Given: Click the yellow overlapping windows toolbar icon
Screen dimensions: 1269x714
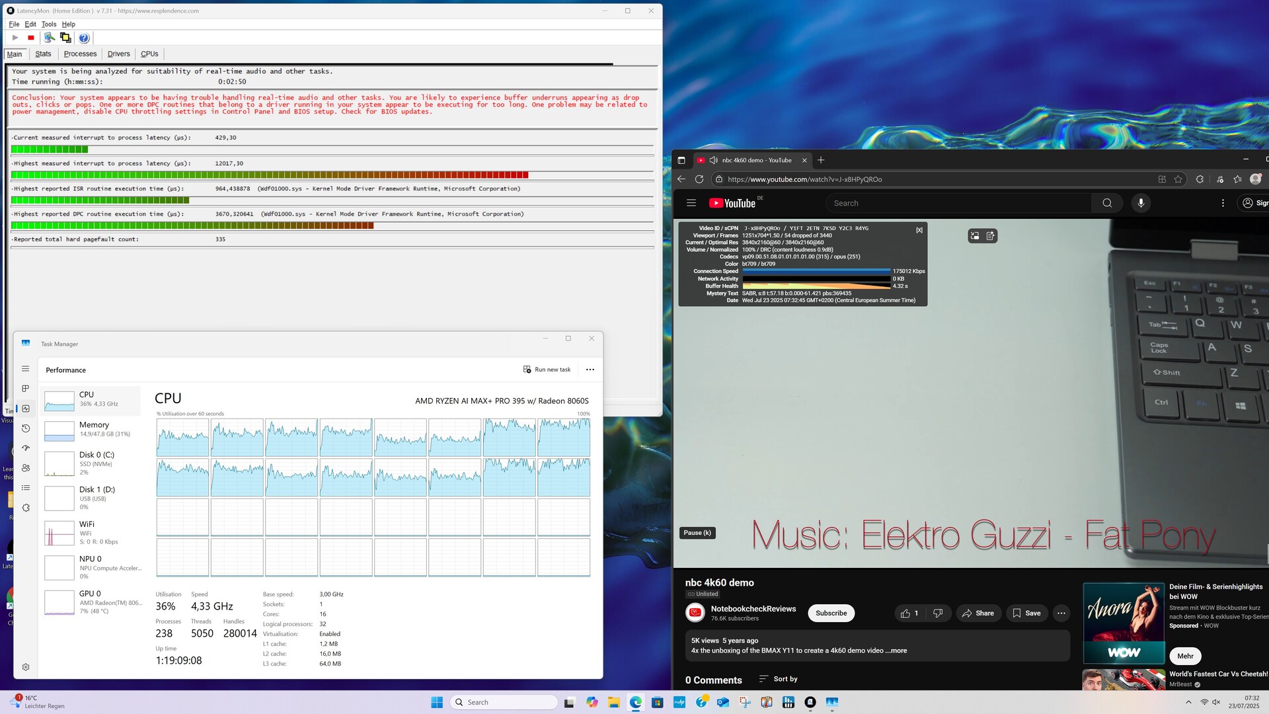Looking at the screenshot, I should 65,38.
